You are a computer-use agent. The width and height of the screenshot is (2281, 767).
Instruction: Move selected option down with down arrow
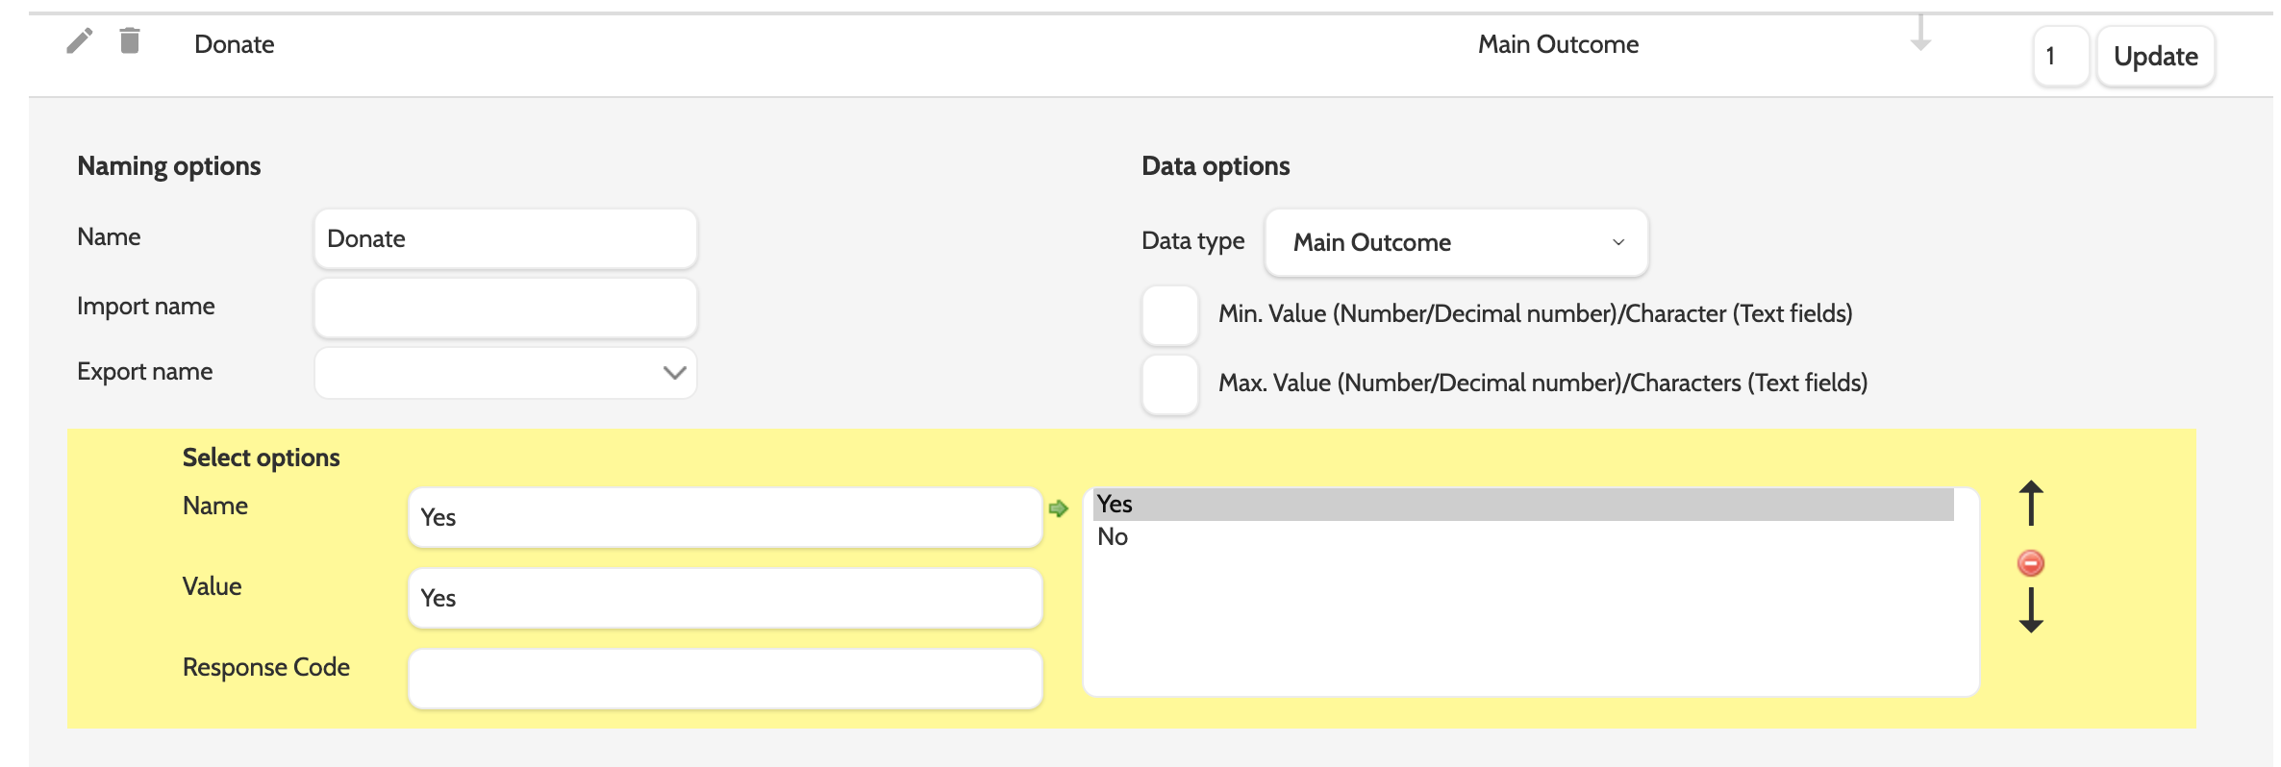[x=2031, y=610]
